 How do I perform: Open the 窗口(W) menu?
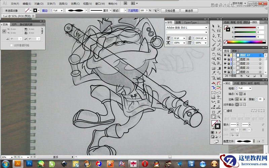click(x=100, y=3)
